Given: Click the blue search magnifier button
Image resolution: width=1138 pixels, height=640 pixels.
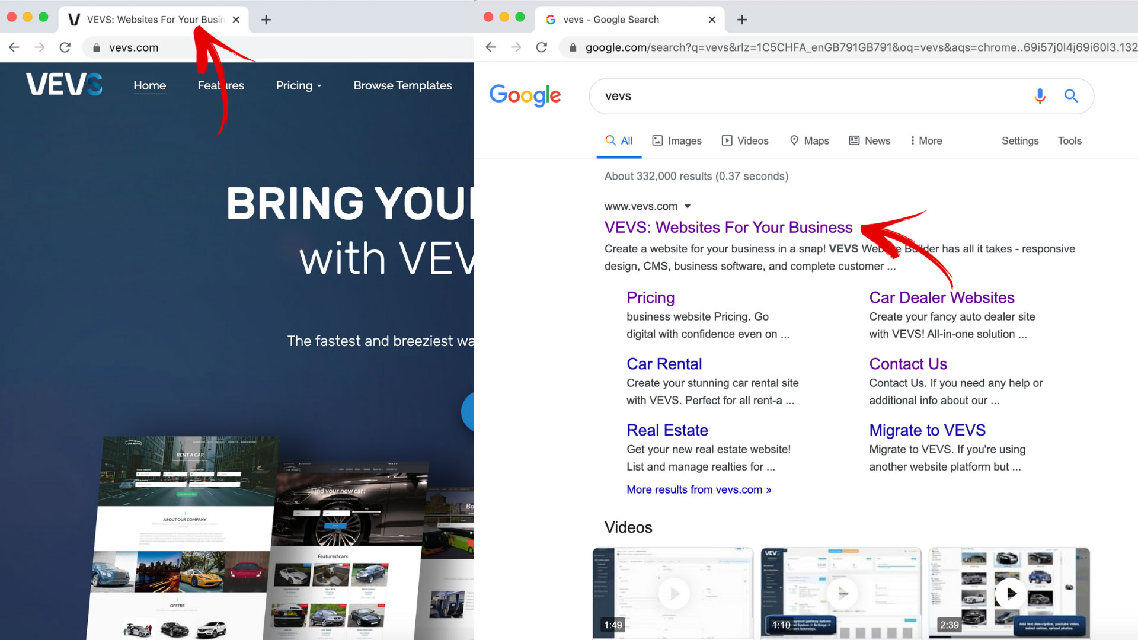Looking at the screenshot, I should 1071,95.
